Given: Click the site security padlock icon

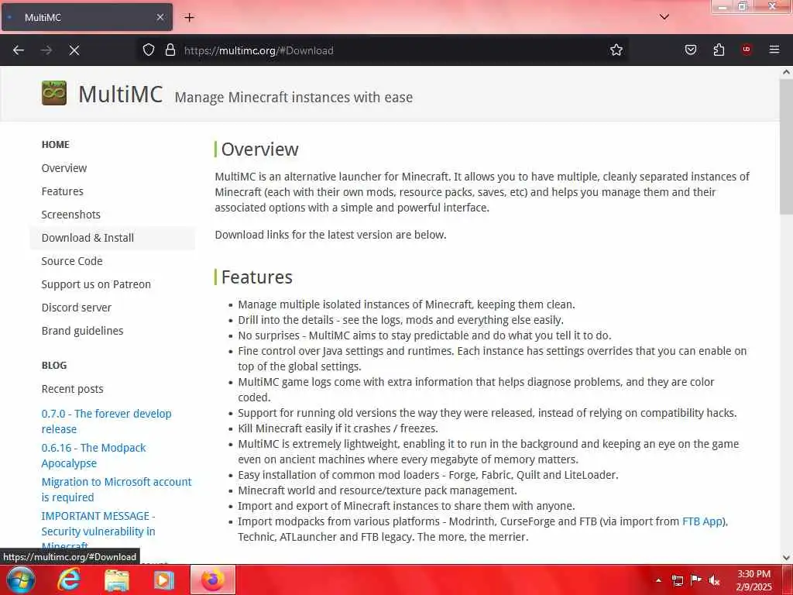Looking at the screenshot, I should [170, 50].
